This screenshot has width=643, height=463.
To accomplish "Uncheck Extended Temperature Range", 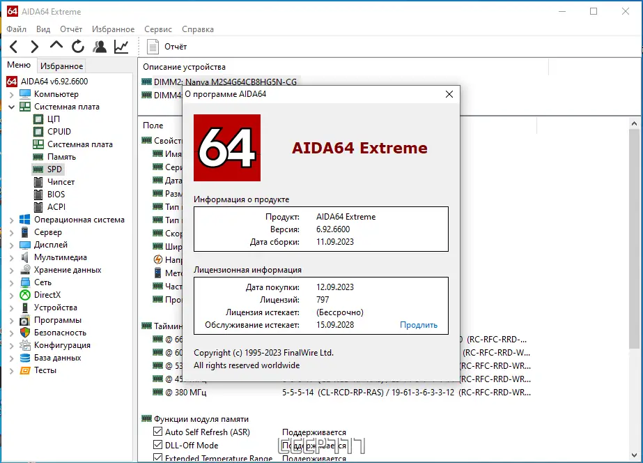I will [x=157, y=457].
